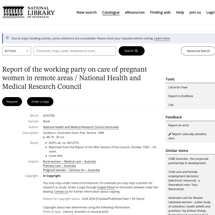Open Finding aids in the navigation
Screen dimensions: 215x215
click(x=160, y=12)
